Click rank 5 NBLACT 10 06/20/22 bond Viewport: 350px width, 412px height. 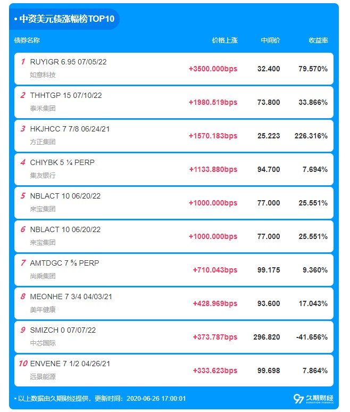[65, 196]
